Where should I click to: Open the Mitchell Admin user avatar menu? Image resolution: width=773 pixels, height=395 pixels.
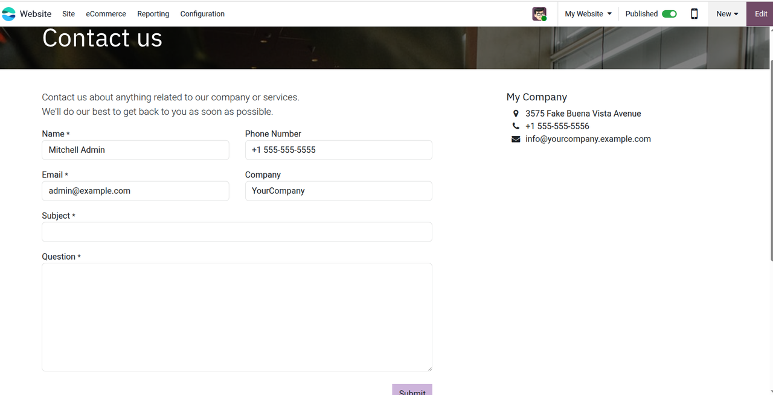[539, 14]
